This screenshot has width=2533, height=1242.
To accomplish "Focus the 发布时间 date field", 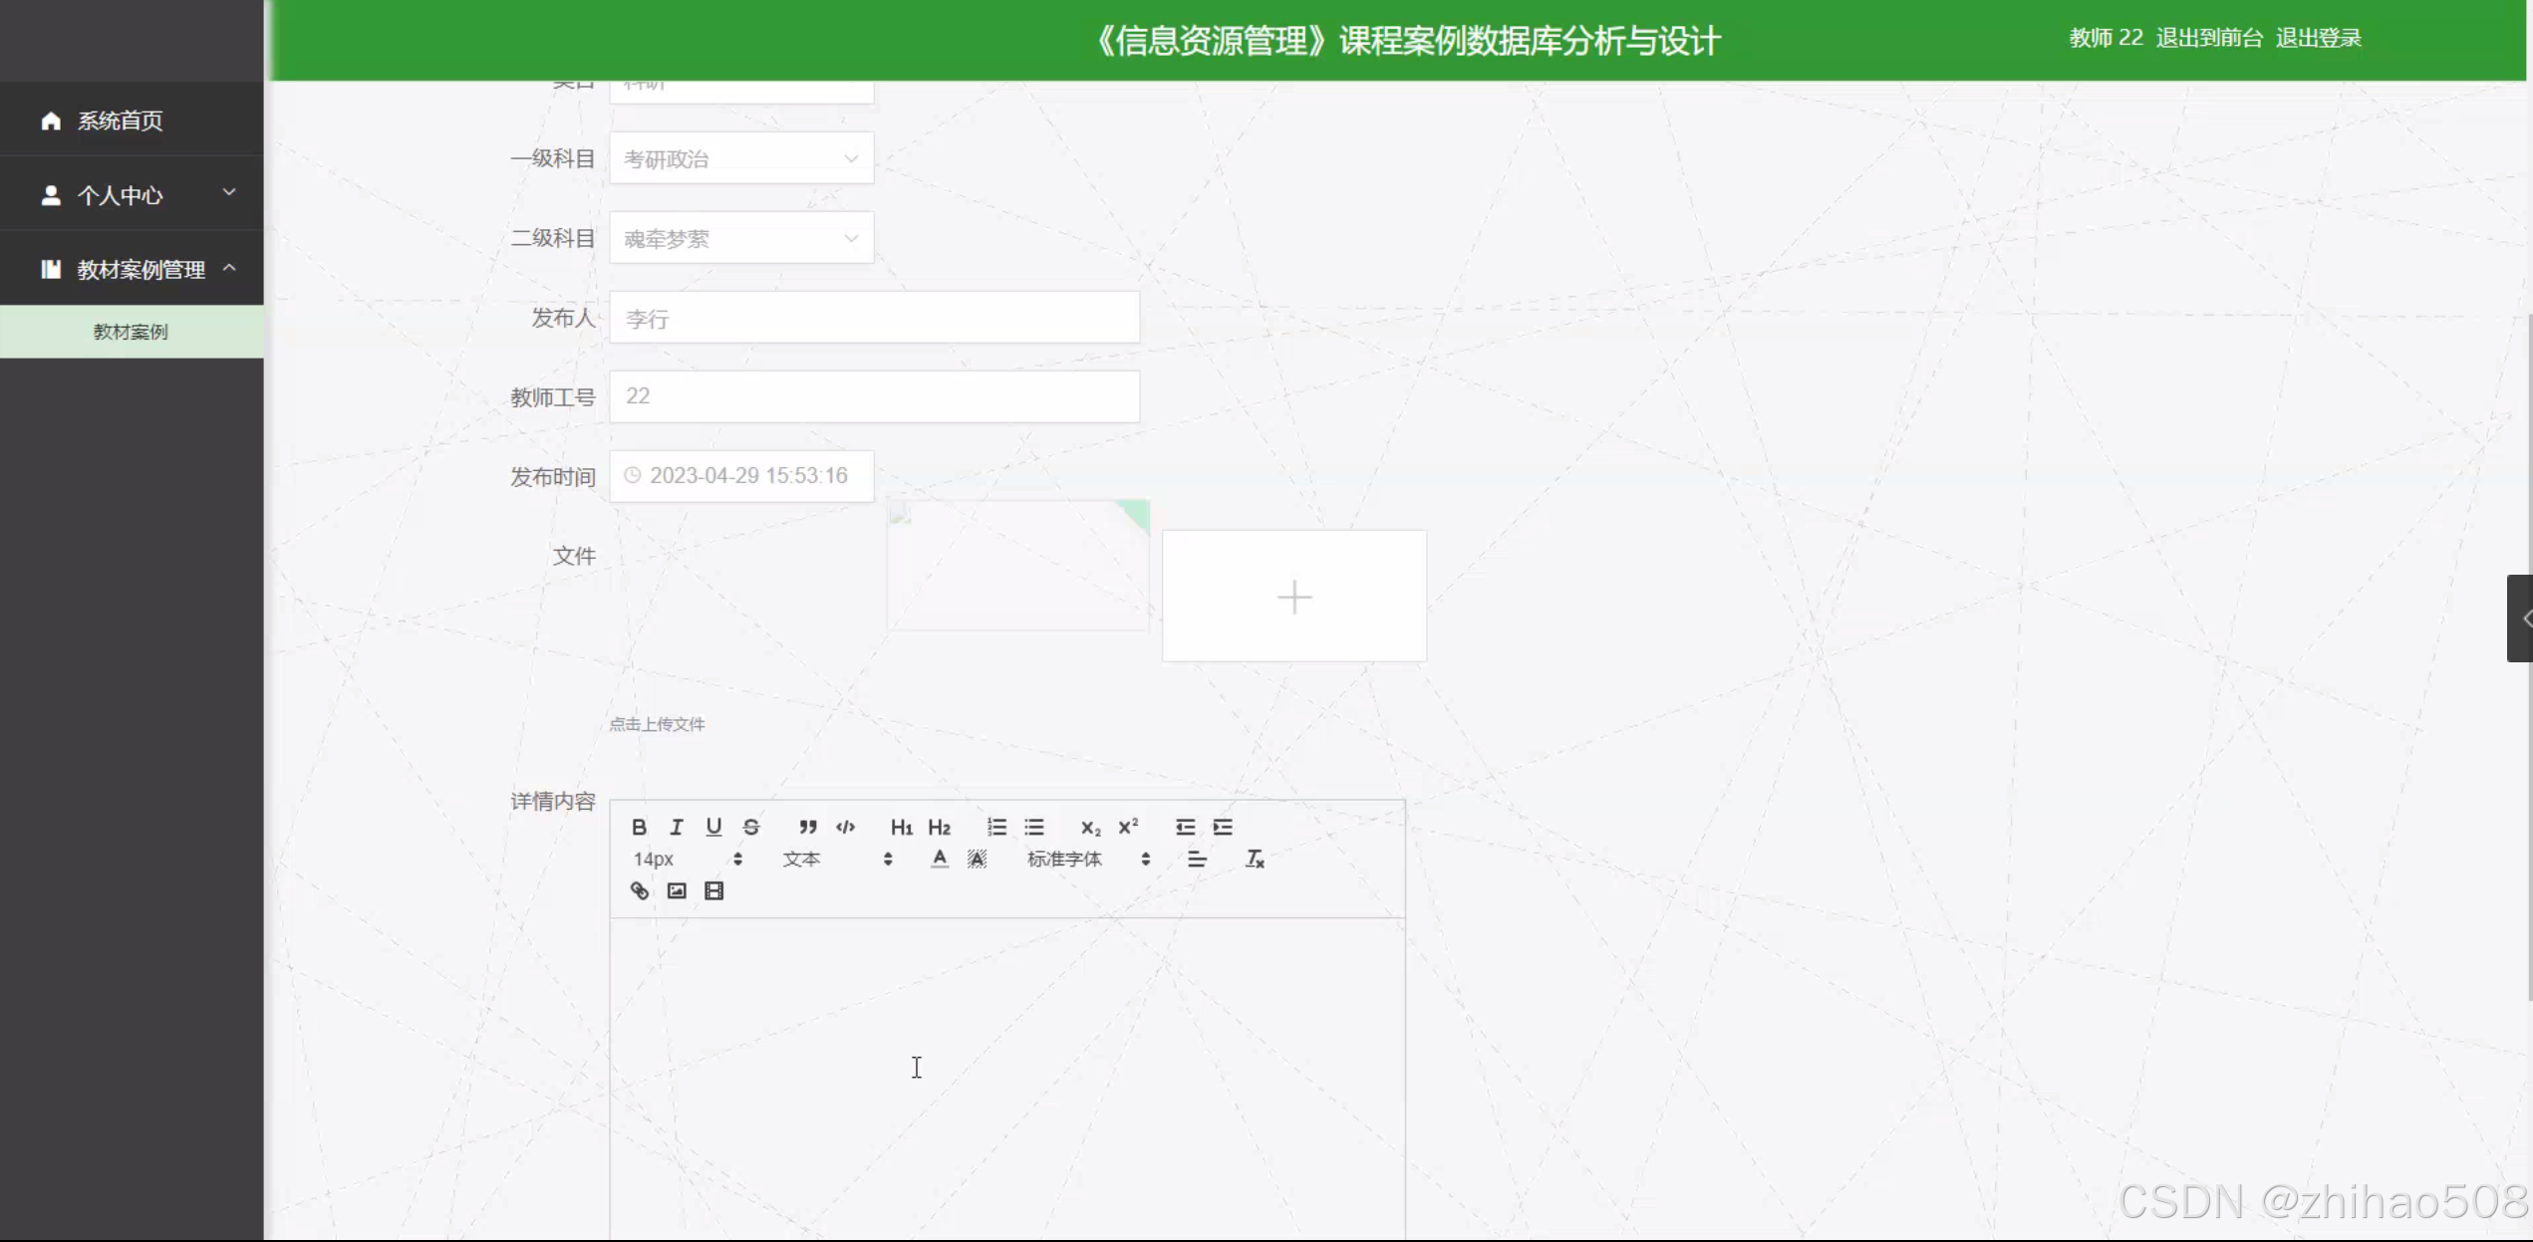I will tap(741, 476).
